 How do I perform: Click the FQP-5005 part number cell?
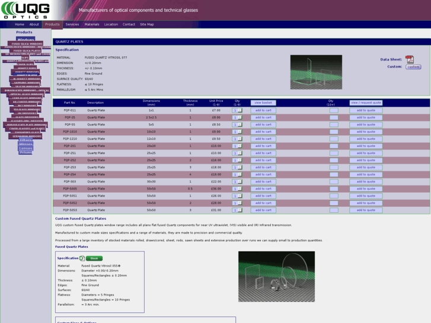70,189
